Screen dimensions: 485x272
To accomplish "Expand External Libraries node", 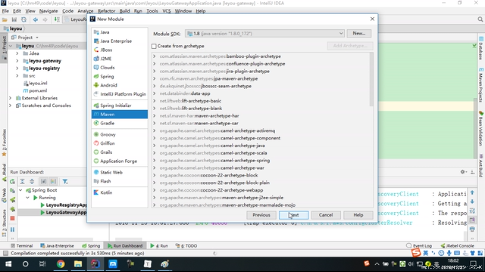I will 10,98.
